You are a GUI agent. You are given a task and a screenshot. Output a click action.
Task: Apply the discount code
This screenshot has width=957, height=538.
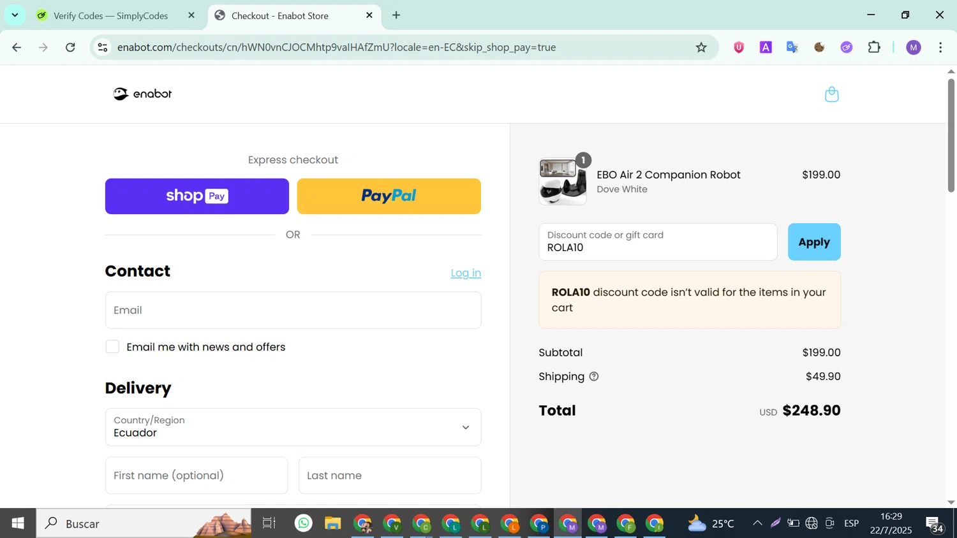pos(814,242)
